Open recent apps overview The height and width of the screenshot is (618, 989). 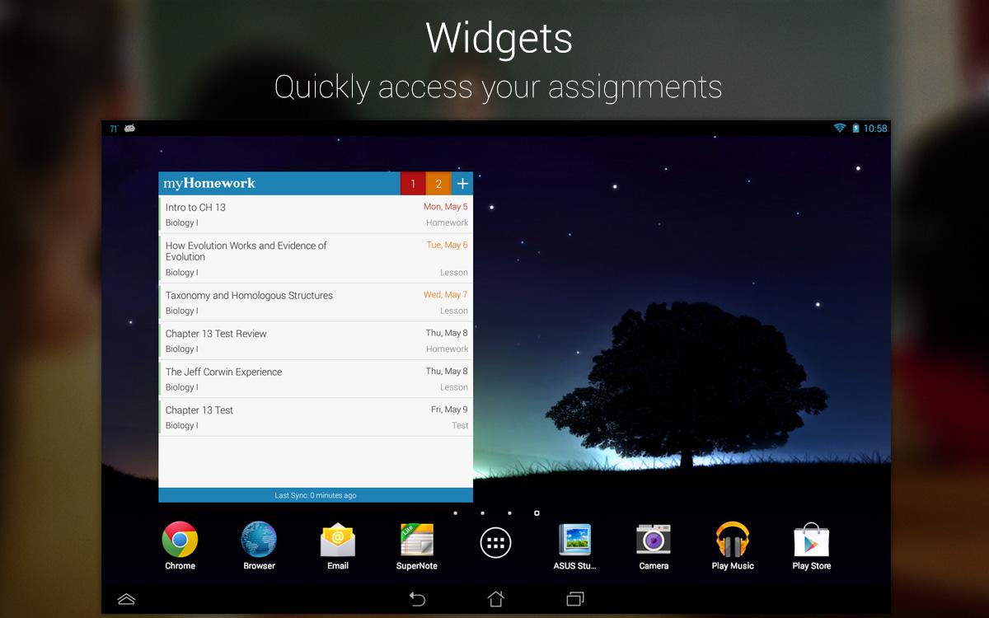(x=574, y=599)
